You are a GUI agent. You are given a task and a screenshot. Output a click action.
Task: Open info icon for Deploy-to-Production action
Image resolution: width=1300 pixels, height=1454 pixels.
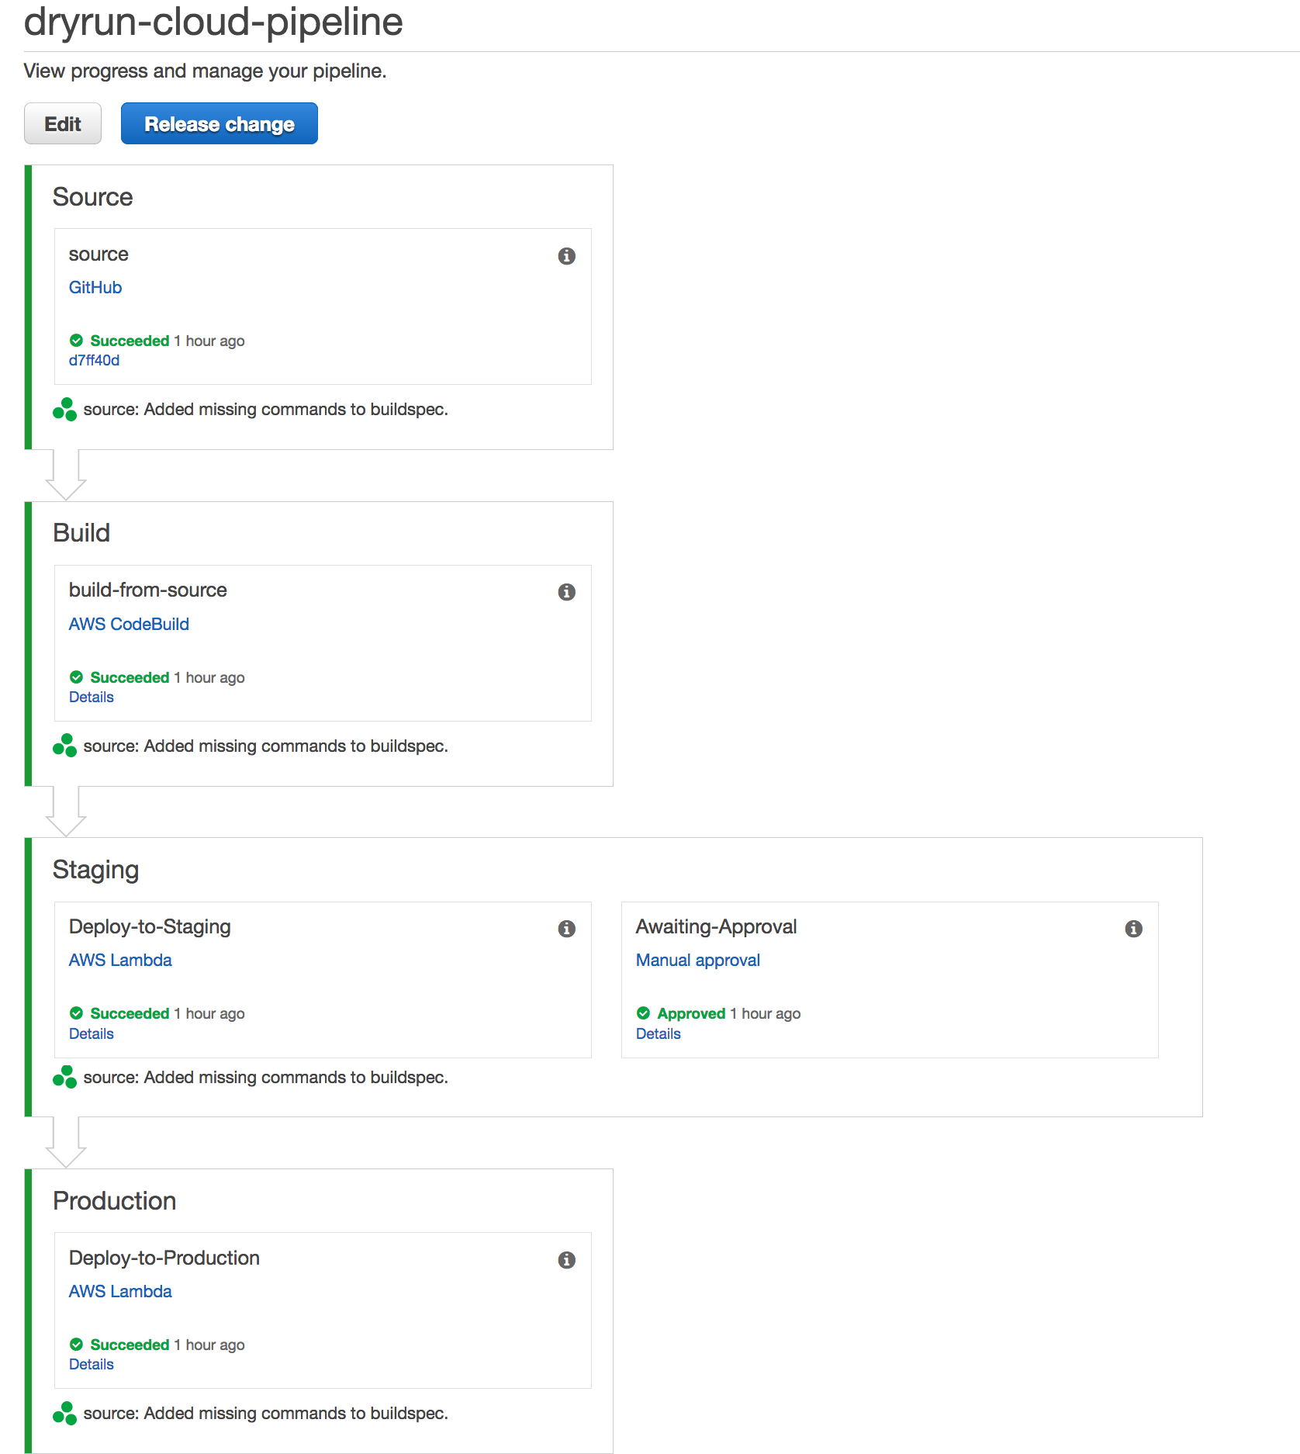pyautogui.click(x=567, y=1260)
